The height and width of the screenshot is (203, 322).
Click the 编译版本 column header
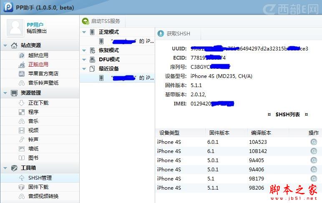[x=268, y=133]
